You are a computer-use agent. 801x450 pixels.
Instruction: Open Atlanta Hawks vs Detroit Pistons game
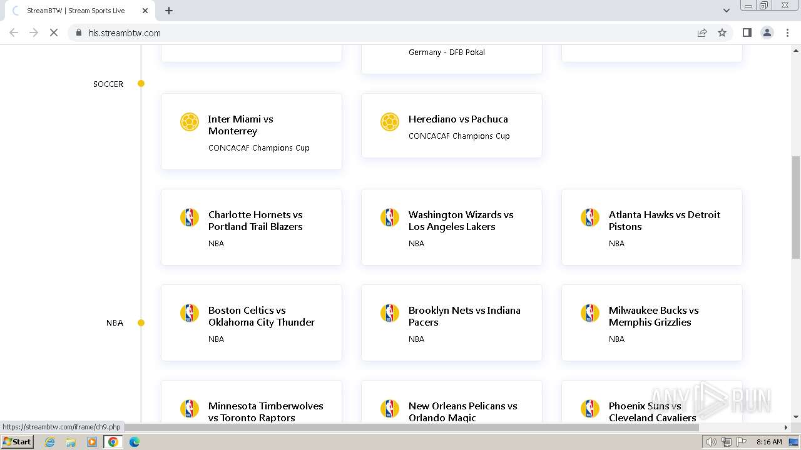click(652, 227)
